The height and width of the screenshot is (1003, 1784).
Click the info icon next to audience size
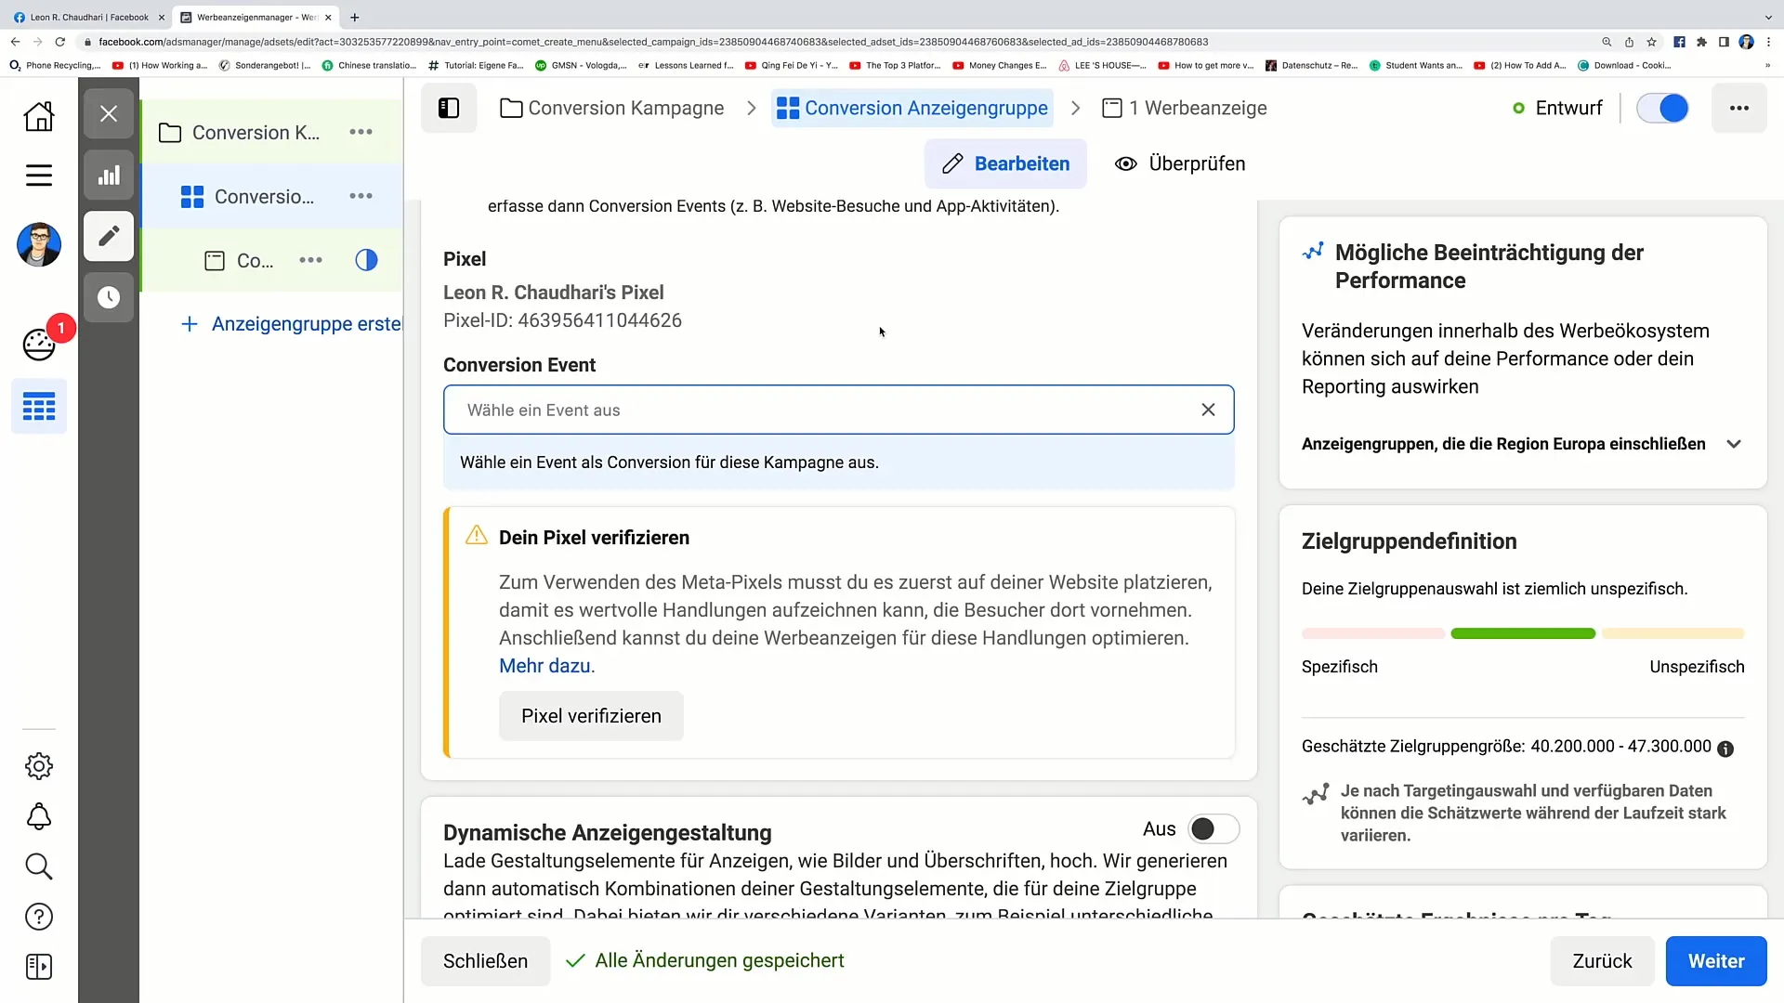(x=1725, y=749)
